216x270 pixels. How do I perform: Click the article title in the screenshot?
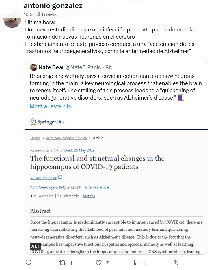click(97, 162)
